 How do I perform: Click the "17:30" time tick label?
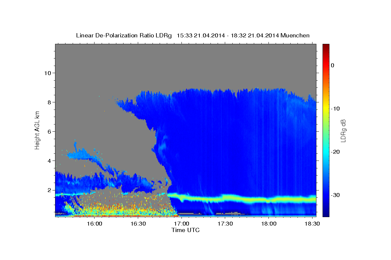point(225,224)
